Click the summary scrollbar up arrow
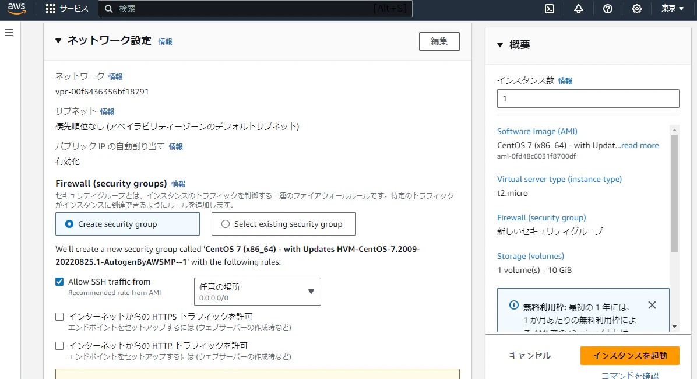The height and width of the screenshot is (379, 697). 674,130
